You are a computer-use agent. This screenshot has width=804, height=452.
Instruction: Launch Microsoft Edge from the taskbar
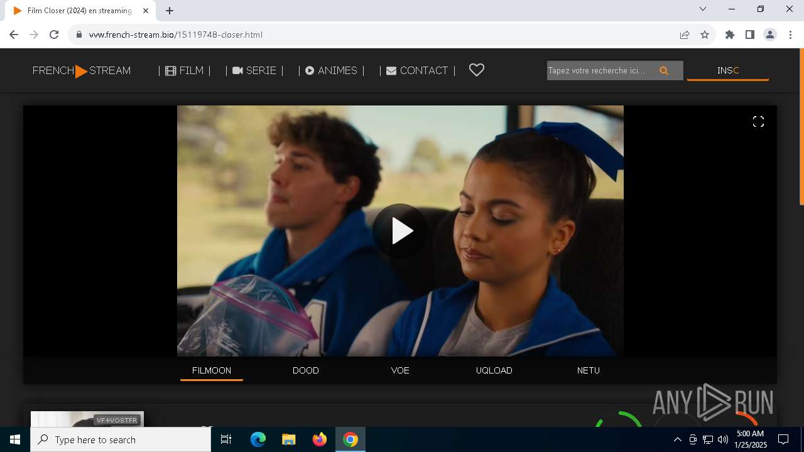[x=258, y=439]
